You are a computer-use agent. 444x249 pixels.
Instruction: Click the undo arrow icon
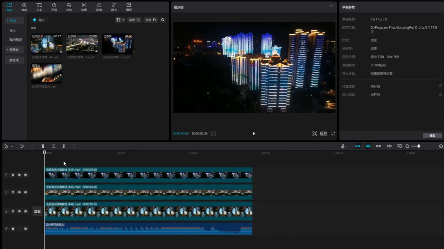coord(22,146)
